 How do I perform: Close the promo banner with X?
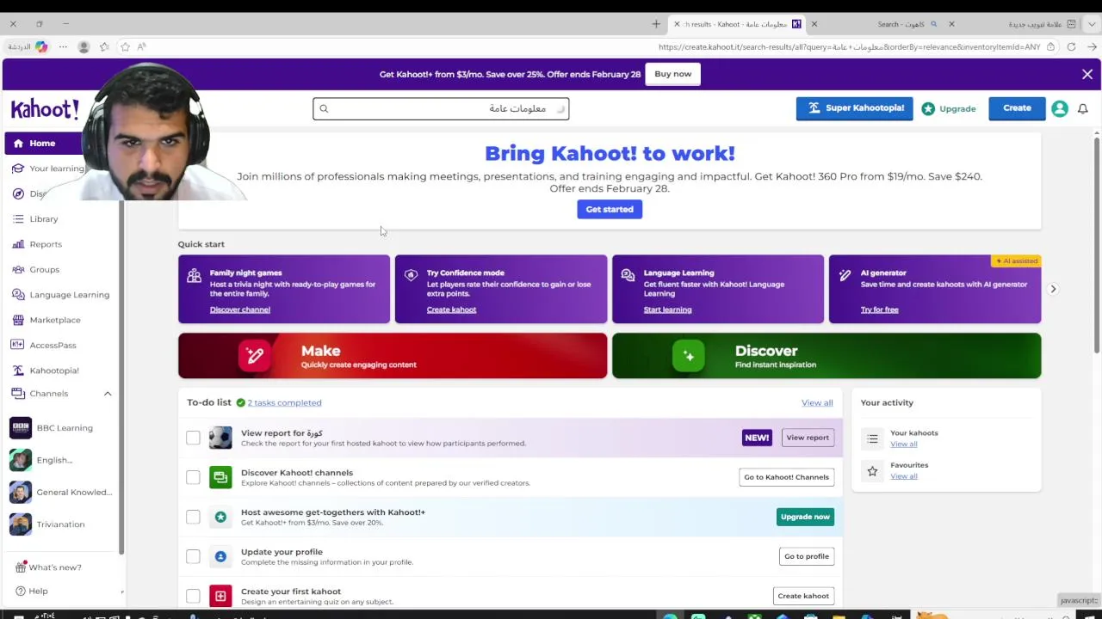click(x=1087, y=75)
